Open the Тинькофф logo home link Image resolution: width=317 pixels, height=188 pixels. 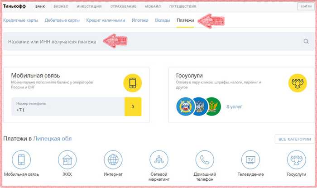[x=14, y=6]
